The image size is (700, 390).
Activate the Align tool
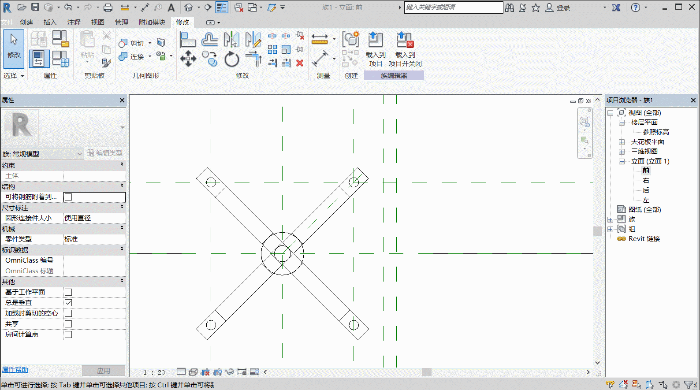coord(188,40)
